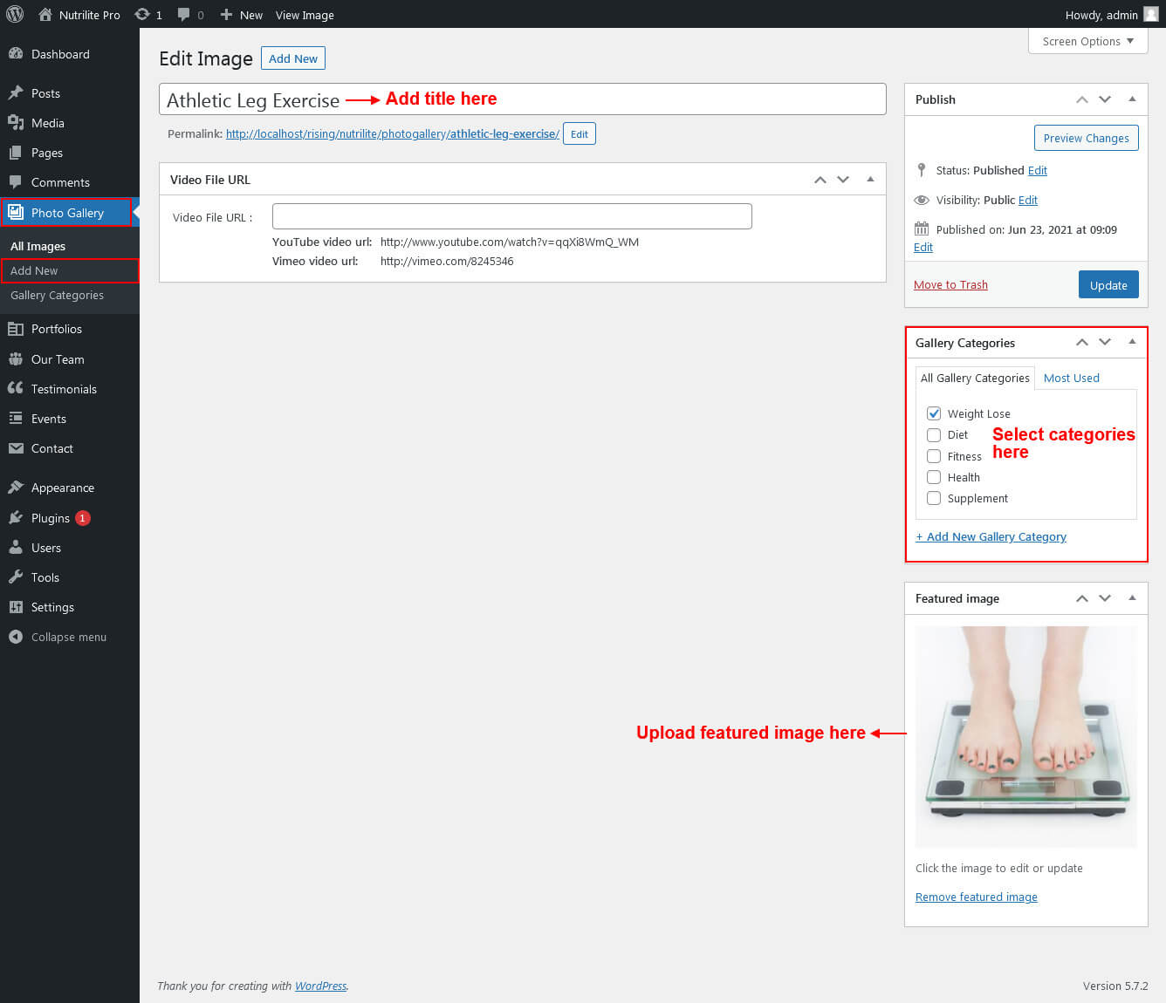Go to Testimonials in sidebar
Viewport: 1166px width, 1003px height.
(64, 389)
